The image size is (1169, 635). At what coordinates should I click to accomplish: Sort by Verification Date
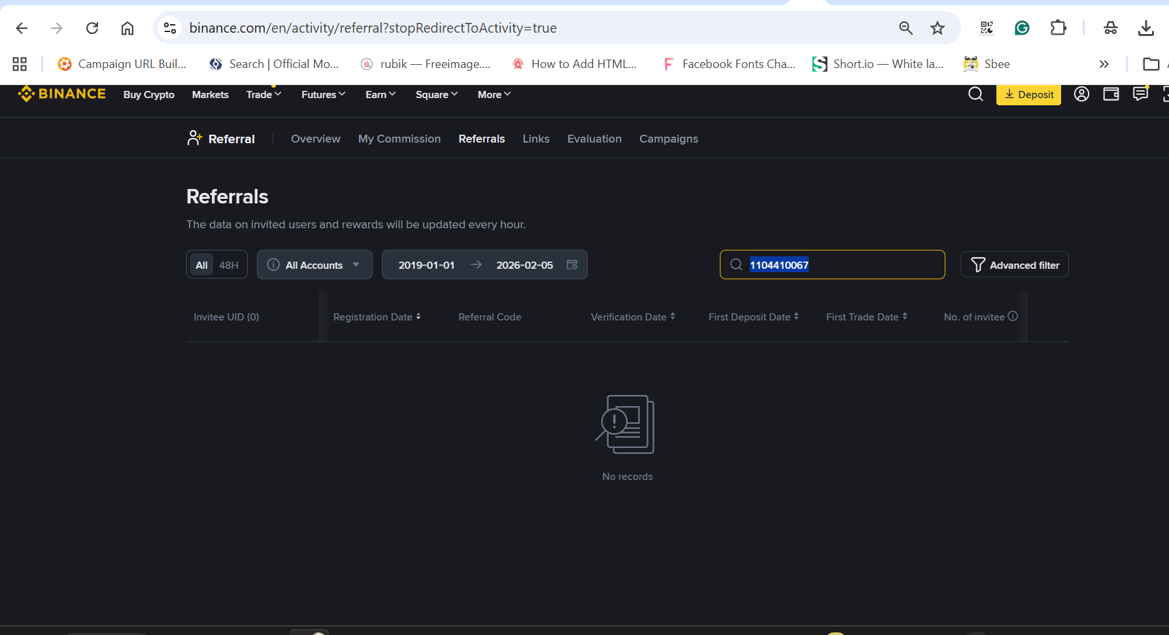point(633,317)
